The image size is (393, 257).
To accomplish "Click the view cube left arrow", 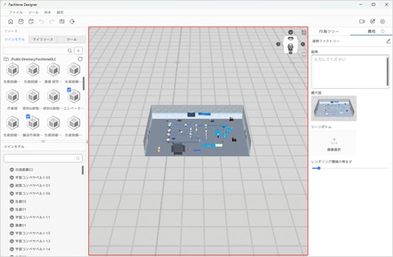I will (278, 44).
